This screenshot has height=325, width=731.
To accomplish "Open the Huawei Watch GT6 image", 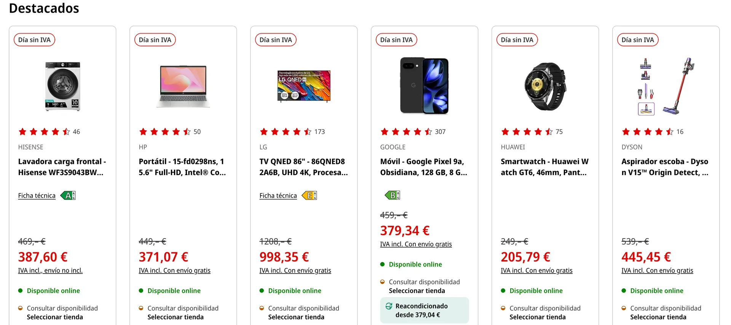I will tap(545, 86).
